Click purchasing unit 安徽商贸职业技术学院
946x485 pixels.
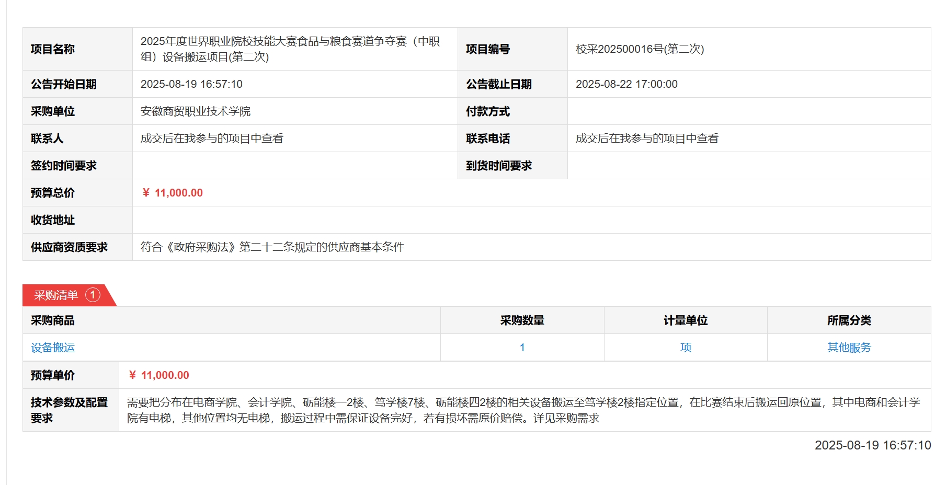[196, 111]
